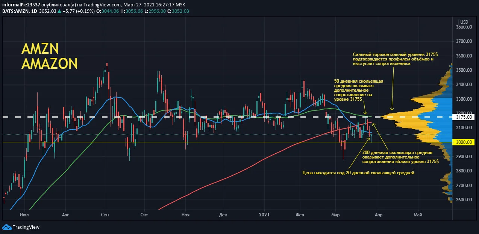Click the 2021 year marker on axis
The width and height of the screenshot is (479, 234).
[x=264, y=215]
